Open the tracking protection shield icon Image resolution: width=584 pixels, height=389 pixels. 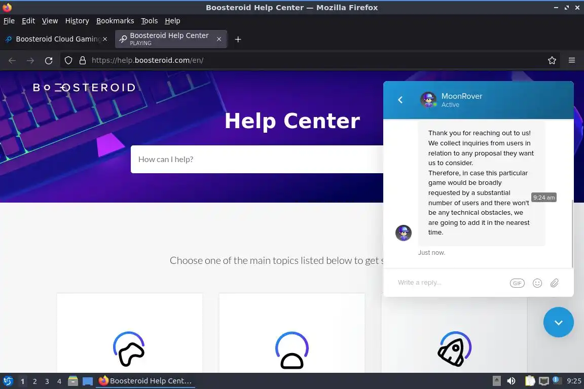point(68,60)
